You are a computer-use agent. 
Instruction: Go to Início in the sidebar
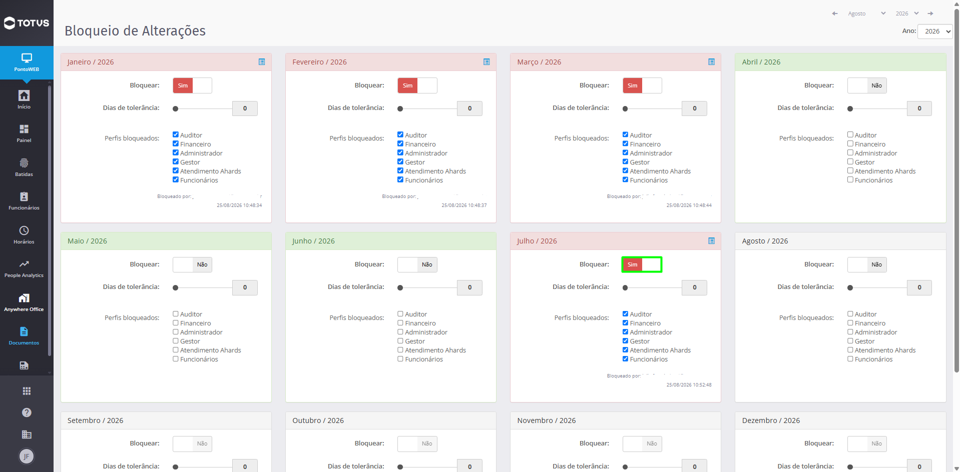[x=24, y=99]
